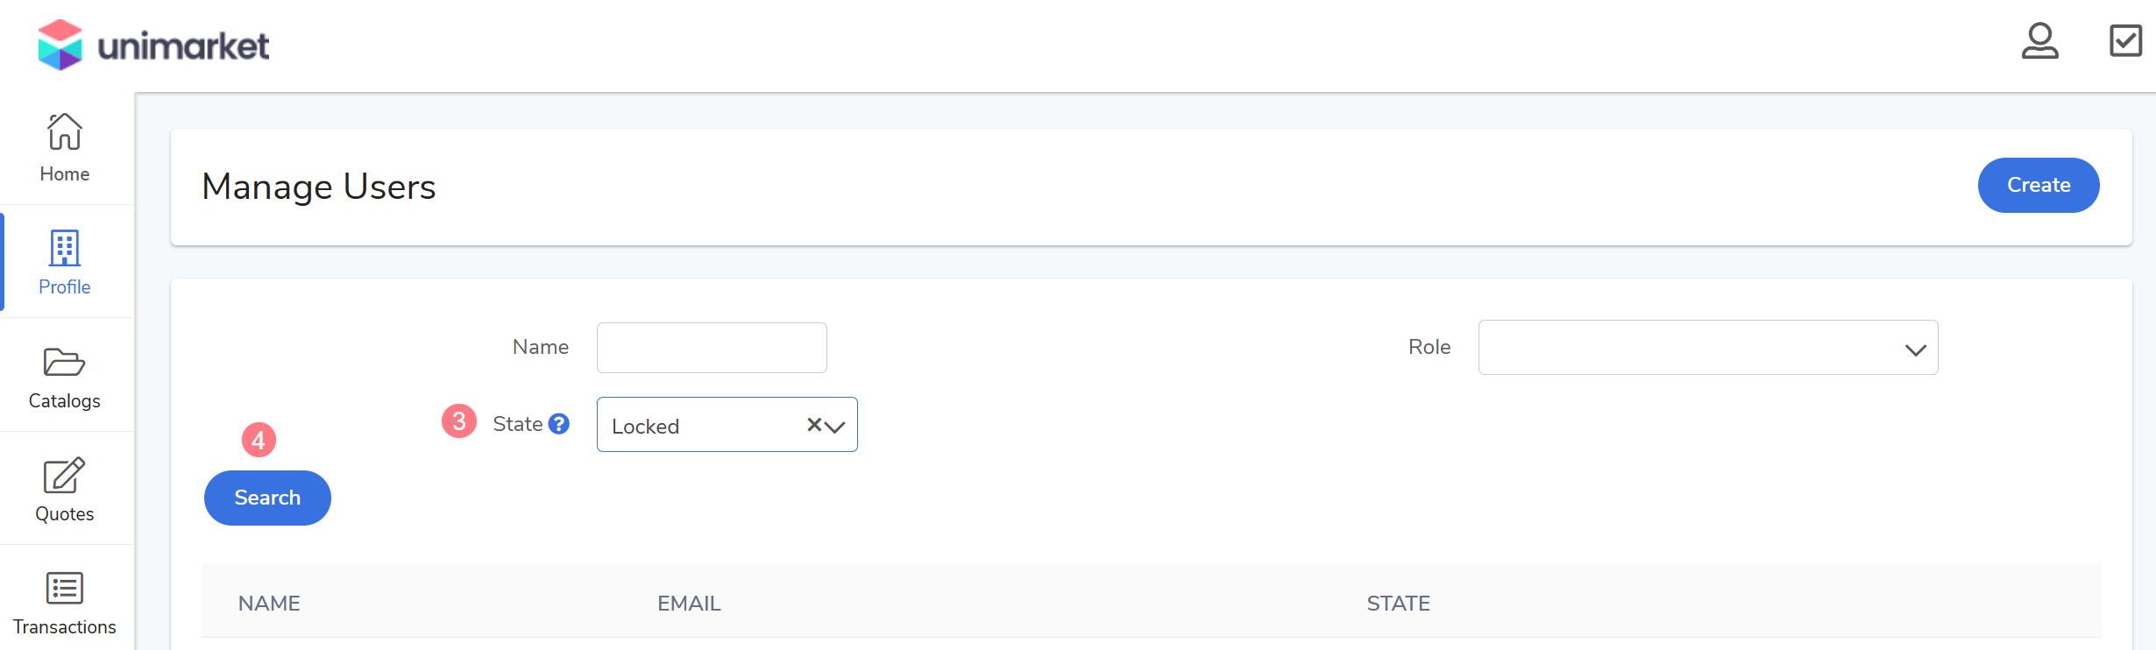
Task: Click the State help question mark
Action: pos(559,424)
